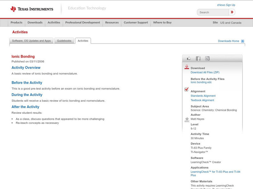Click "Before the Activity Files" label
Image resolution: width=253 pixels, height=189 pixels.
pos(207,79)
